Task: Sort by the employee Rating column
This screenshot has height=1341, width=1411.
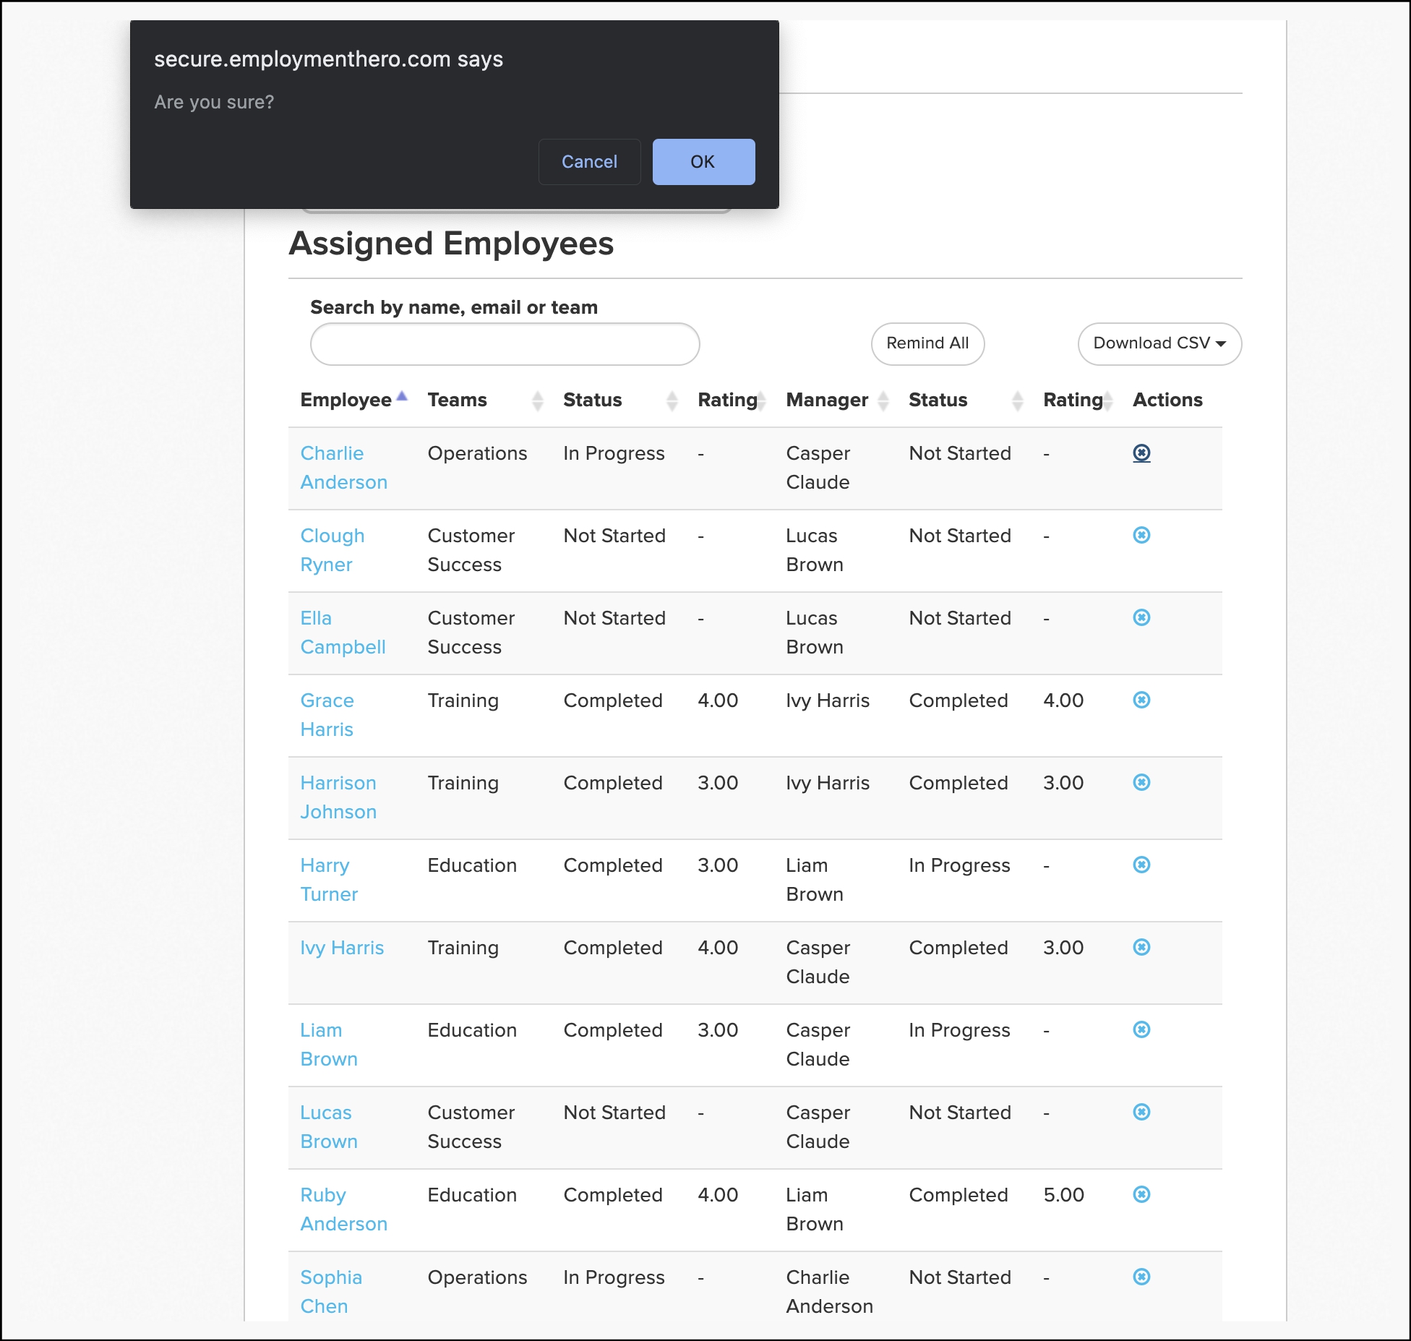Action: 731,400
